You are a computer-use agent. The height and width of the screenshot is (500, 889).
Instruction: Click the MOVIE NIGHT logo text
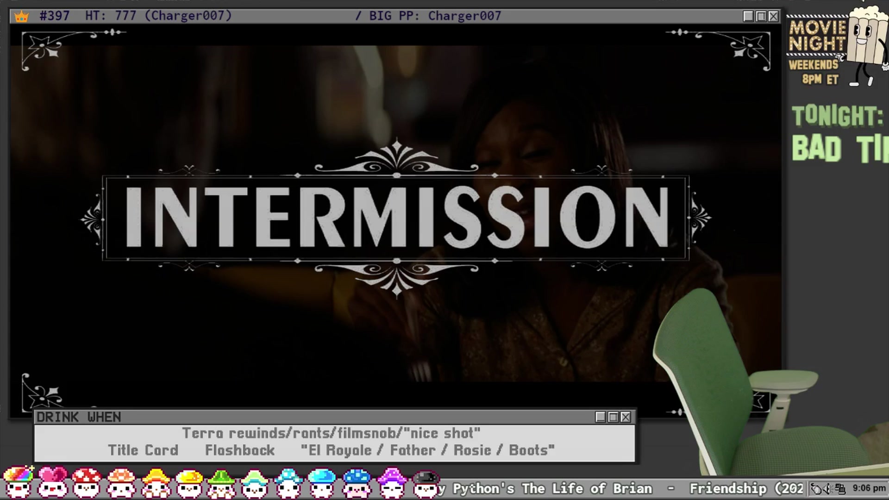pyautogui.click(x=817, y=36)
